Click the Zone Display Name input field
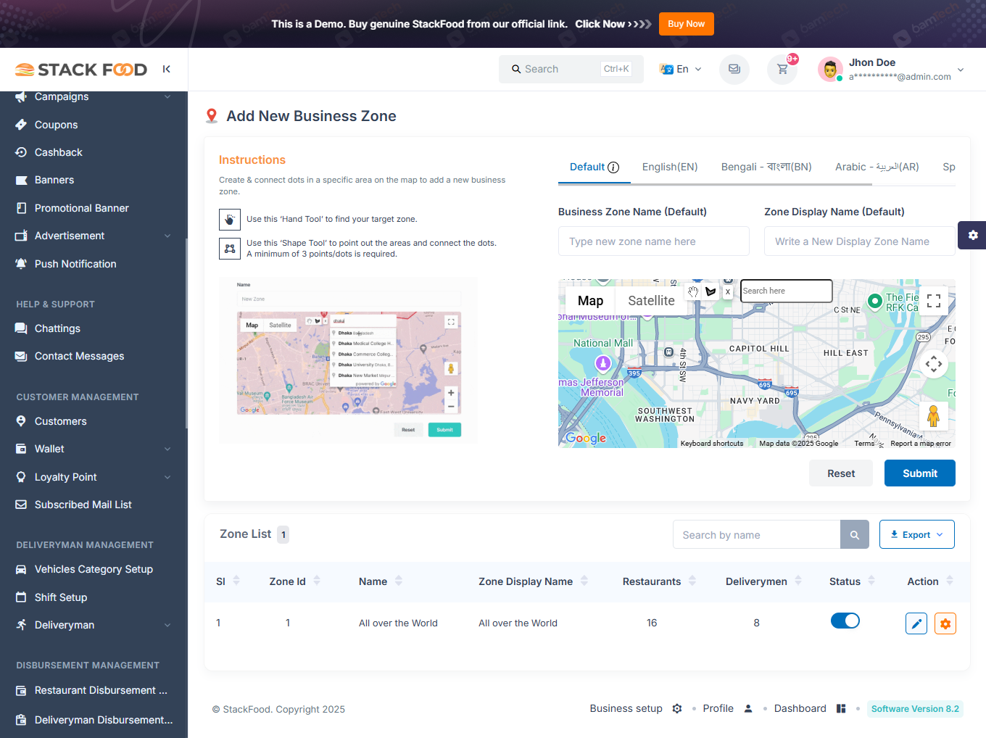The image size is (986, 738). coord(860,241)
